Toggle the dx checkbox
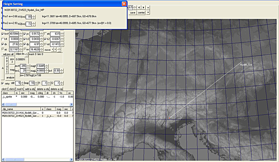Screen dimensions: 279x162 2,44
